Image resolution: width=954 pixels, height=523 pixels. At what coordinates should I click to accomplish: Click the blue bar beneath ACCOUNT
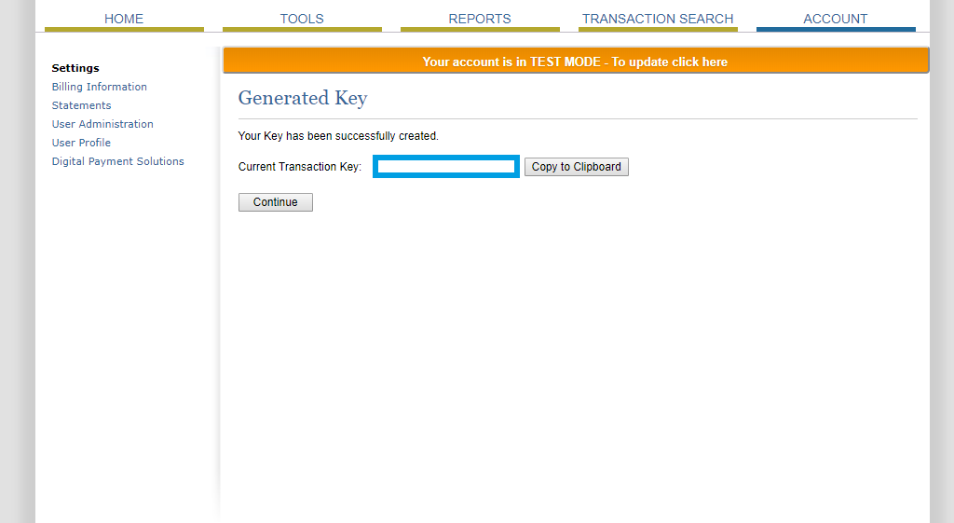tap(836, 30)
